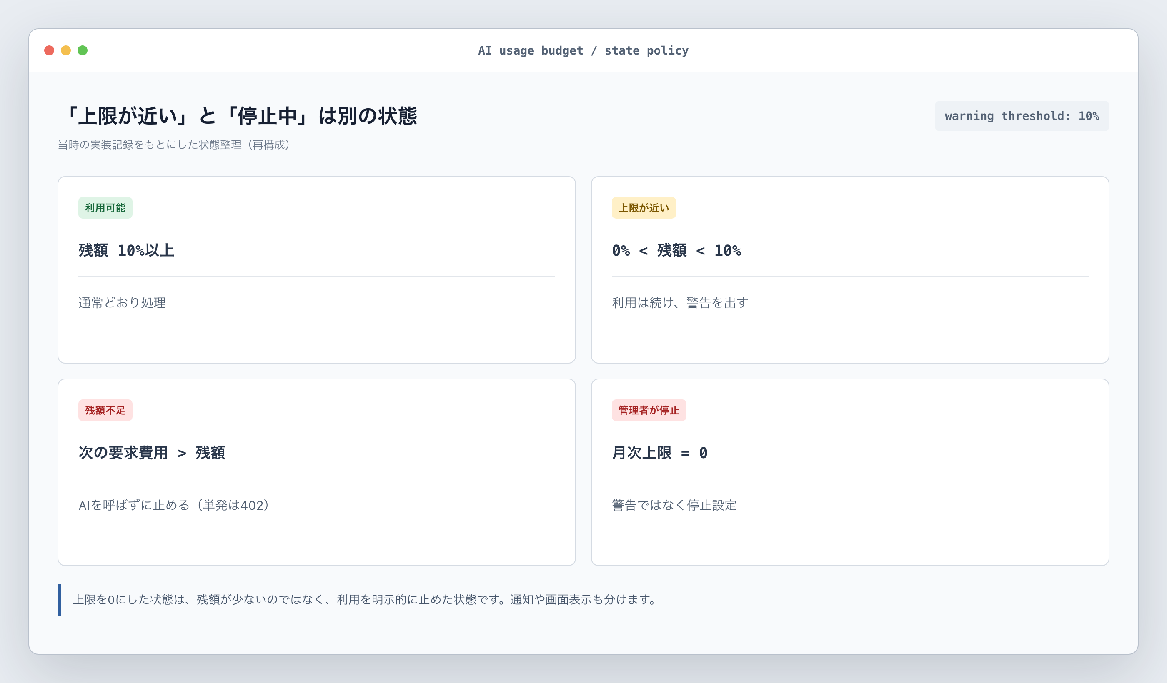Viewport: 1167px width, 683px height.
Task: Click the green 利用可能 status badge
Action: (x=105, y=208)
